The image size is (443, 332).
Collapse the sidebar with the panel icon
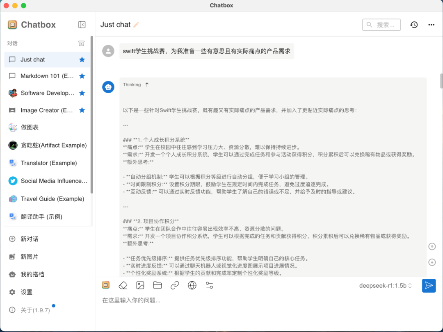pyautogui.click(x=82, y=24)
